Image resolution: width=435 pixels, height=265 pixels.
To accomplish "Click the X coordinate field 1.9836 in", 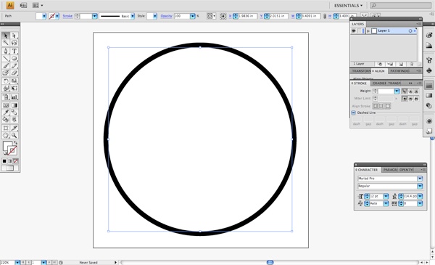I will (x=247, y=17).
